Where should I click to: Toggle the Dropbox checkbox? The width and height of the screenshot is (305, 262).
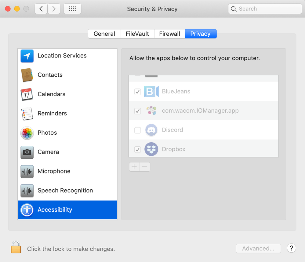point(137,149)
